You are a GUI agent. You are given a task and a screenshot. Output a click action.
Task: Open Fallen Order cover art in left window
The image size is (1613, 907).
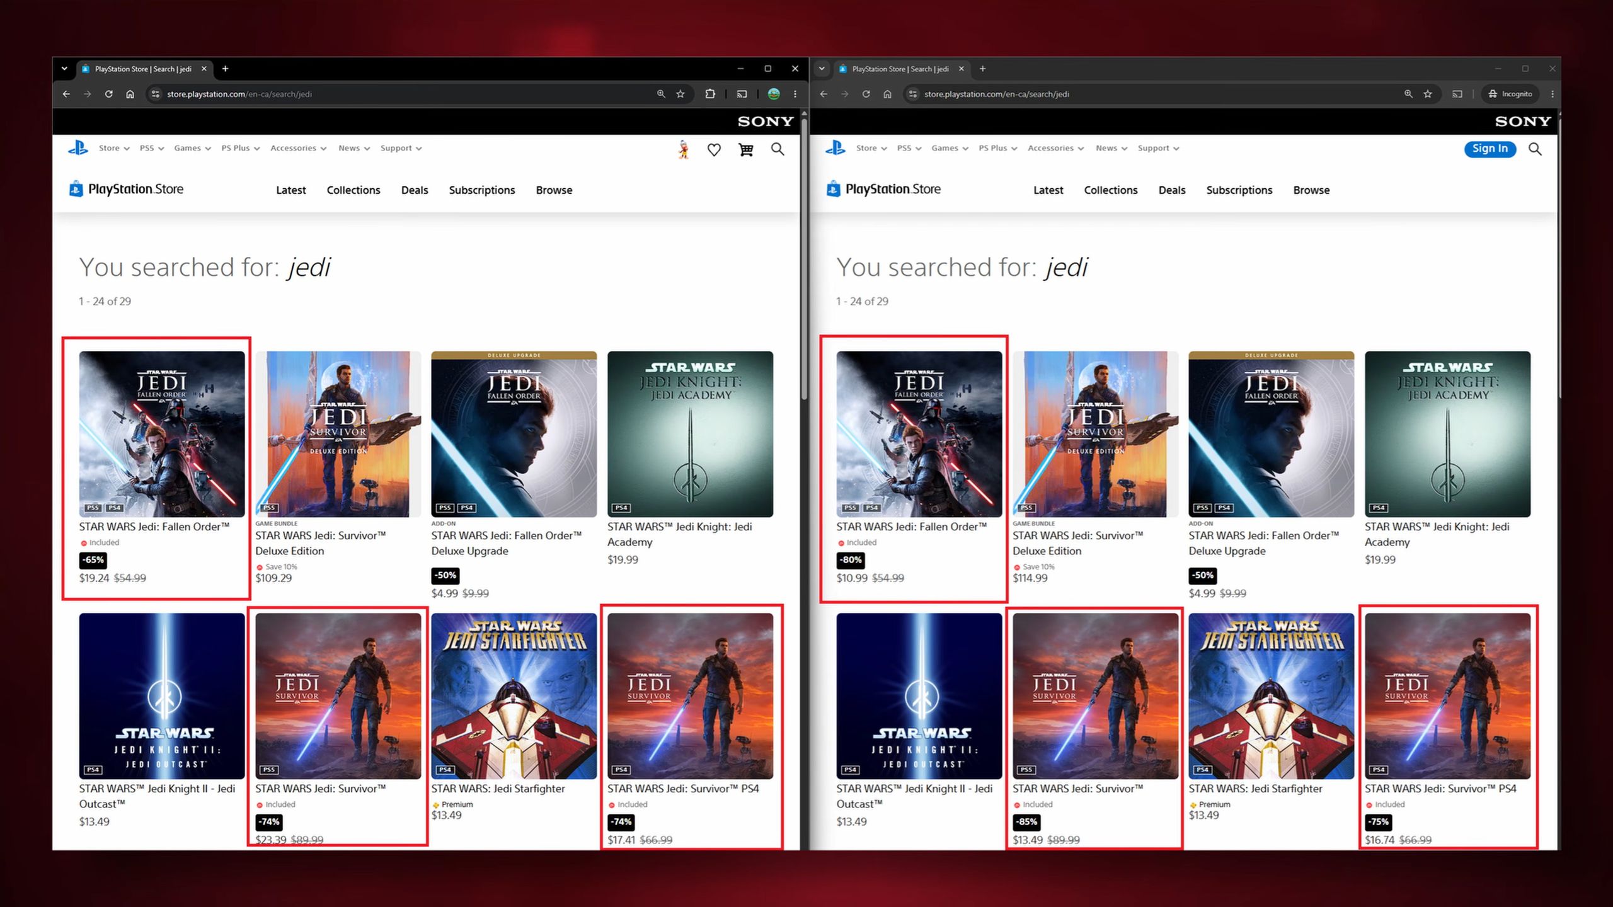162,434
